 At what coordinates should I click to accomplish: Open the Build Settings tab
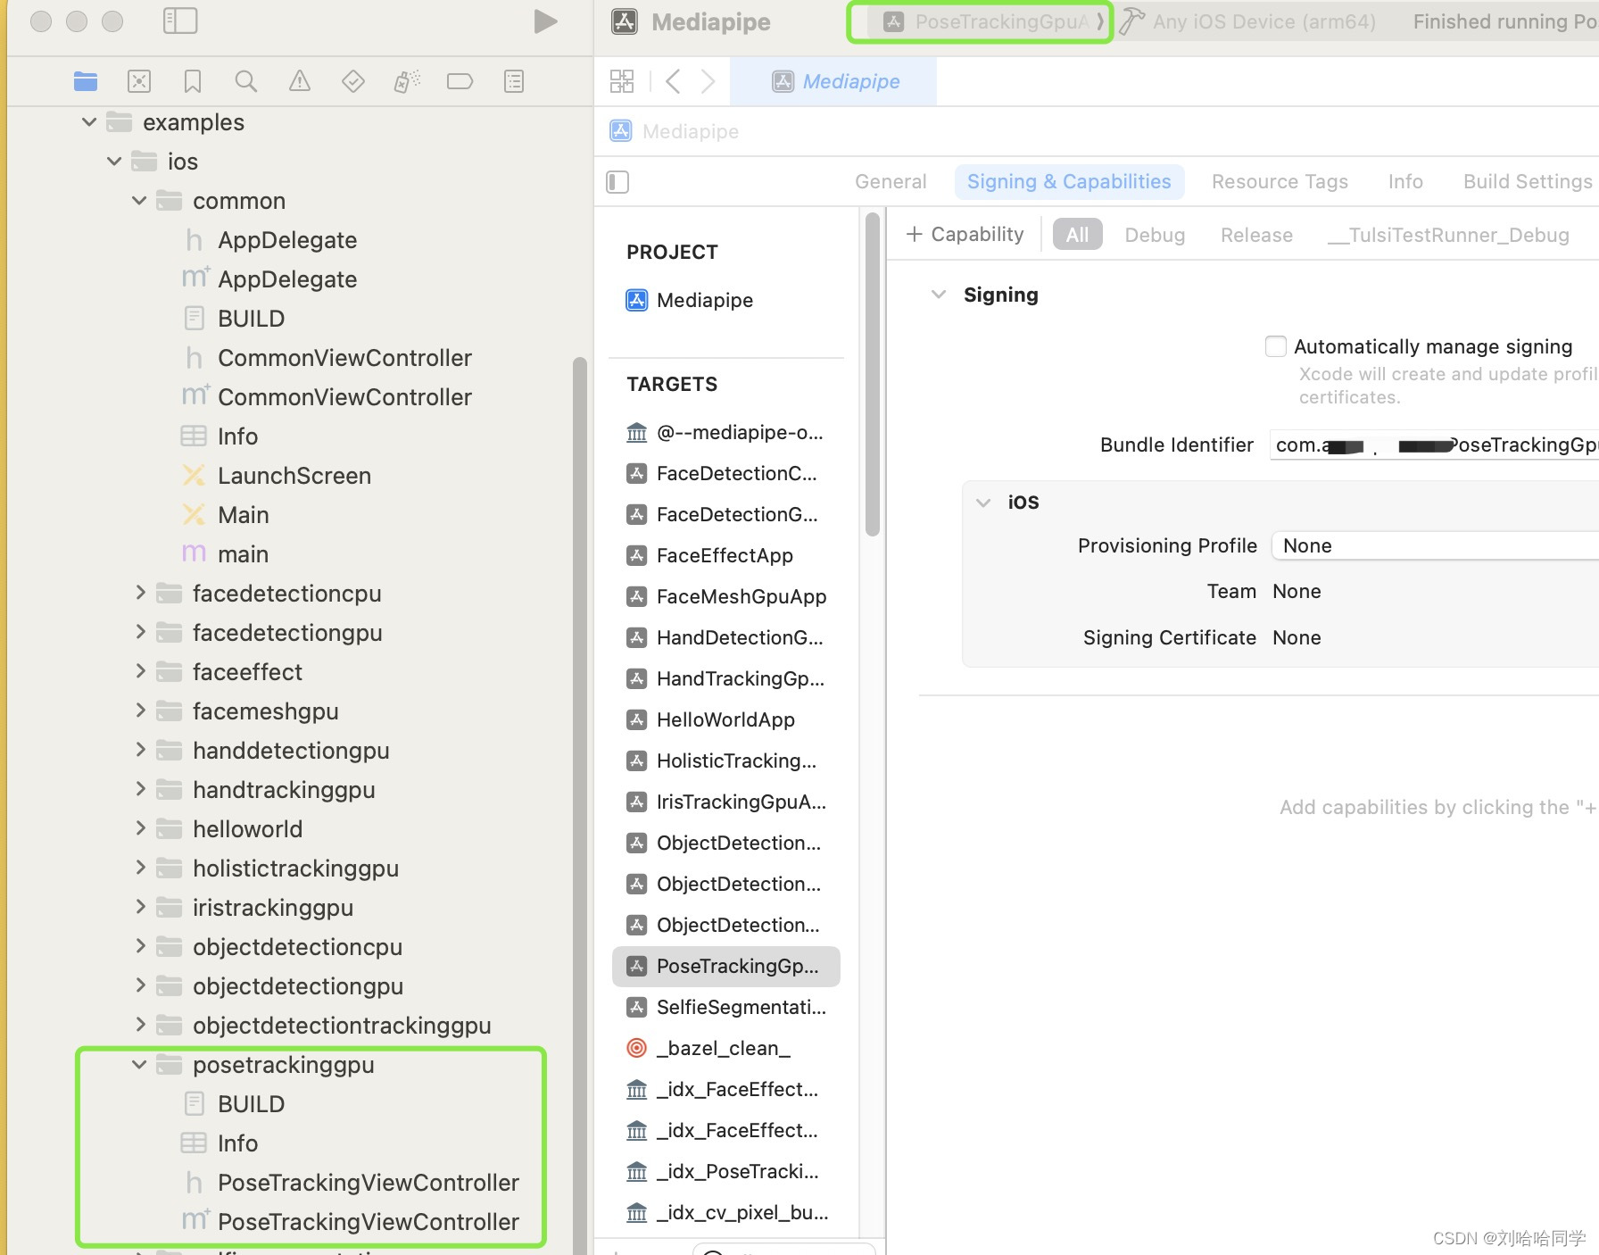point(1528,182)
